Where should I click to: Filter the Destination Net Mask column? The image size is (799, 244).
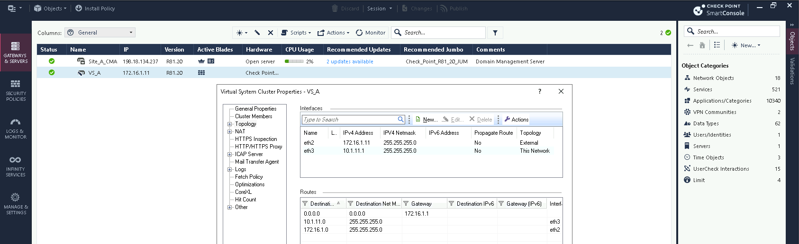click(x=351, y=204)
